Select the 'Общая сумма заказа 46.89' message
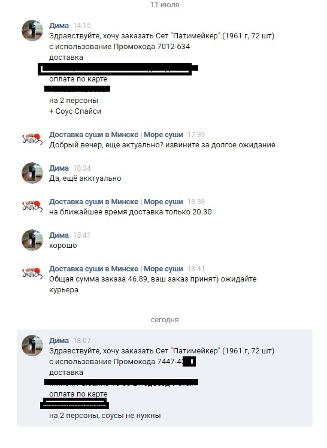 point(153,284)
